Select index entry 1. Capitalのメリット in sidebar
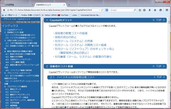The width and height of the screenshot is (171, 109). pyautogui.click(x=14, y=30)
